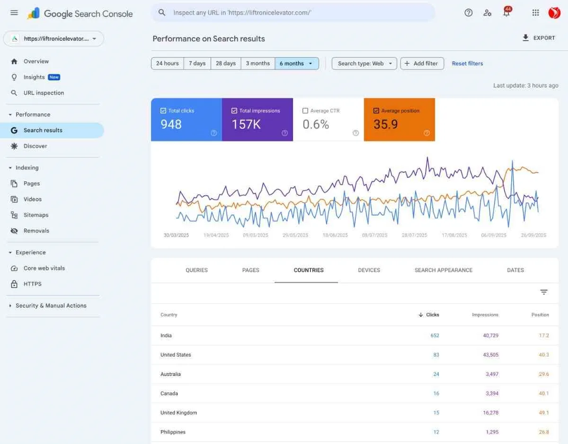The image size is (568, 444).
Task: Enable the Average CTR checkbox
Action: (305, 111)
